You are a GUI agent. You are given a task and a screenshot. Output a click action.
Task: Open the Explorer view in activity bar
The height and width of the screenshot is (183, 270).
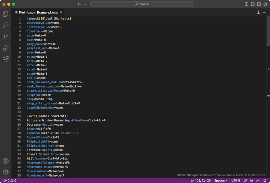point(6,14)
